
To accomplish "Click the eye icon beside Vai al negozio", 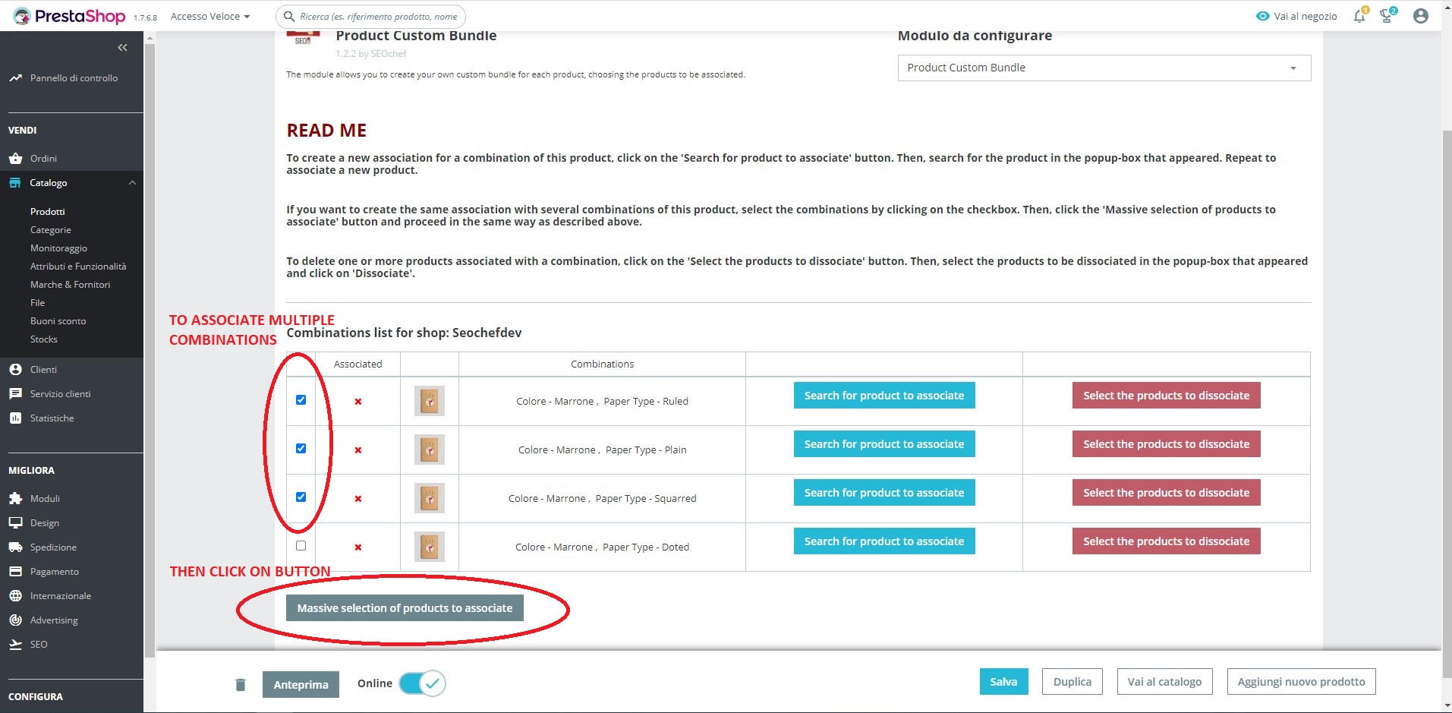I will pyautogui.click(x=1263, y=16).
